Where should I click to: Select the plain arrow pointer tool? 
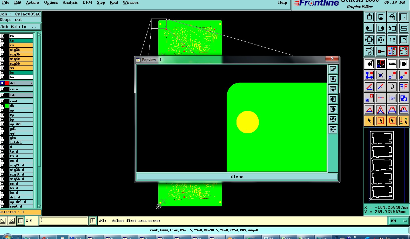coord(369,121)
